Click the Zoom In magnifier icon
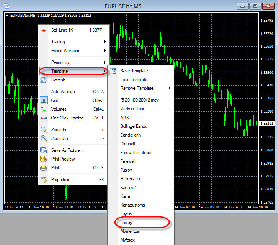This screenshot has height=245, width=278. pos(44,130)
